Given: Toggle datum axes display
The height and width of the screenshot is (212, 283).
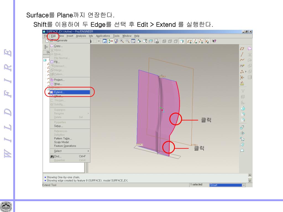Looking at the screenshot, I should [195, 41].
